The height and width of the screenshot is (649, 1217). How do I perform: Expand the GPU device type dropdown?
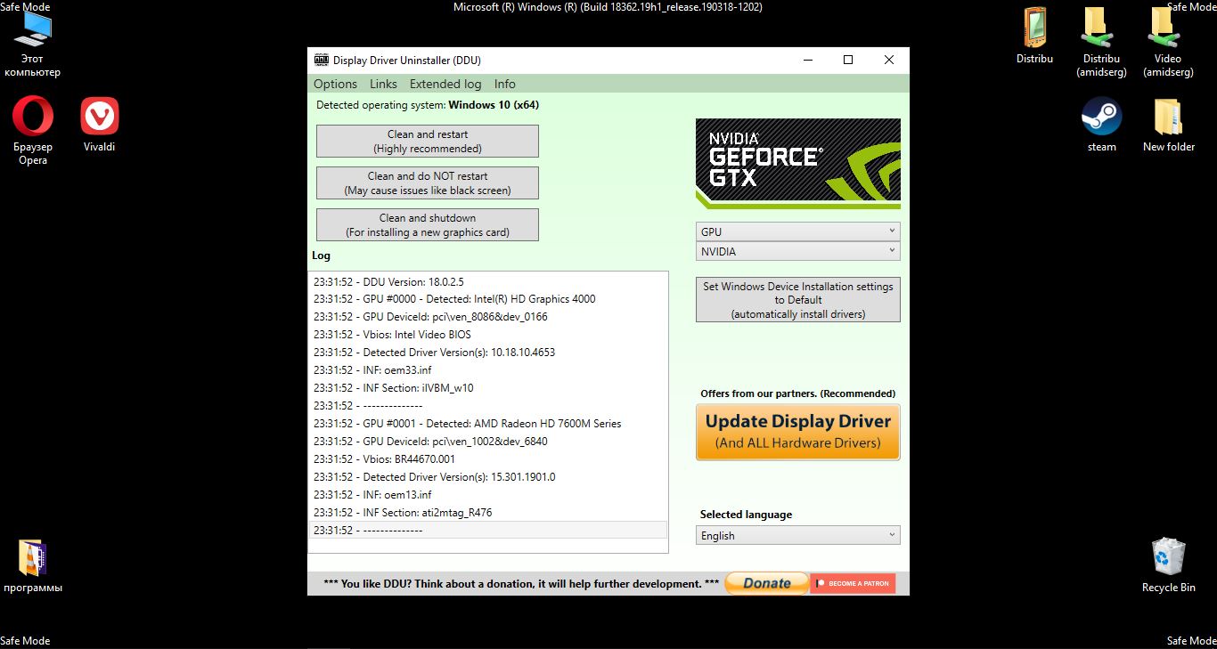pos(797,231)
